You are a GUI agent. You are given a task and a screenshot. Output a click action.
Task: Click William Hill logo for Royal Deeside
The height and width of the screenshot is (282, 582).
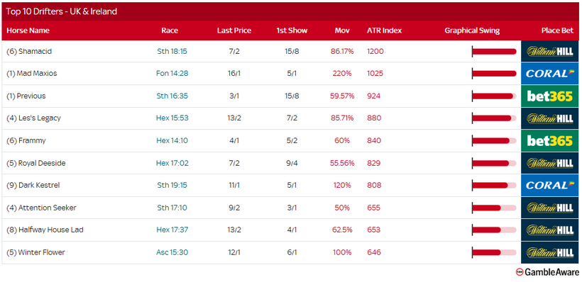click(550, 163)
